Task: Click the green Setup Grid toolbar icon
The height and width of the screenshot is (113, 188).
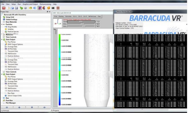Action: pos(21,8)
